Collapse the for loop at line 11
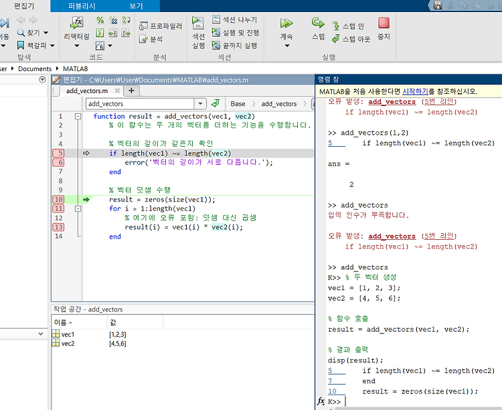Image resolution: width=502 pixels, height=410 pixels. pyautogui.click(x=78, y=209)
